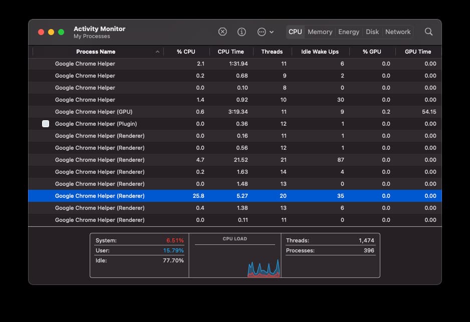Click the stop process (X) icon
The width and height of the screenshot is (470, 322).
click(222, 32)
